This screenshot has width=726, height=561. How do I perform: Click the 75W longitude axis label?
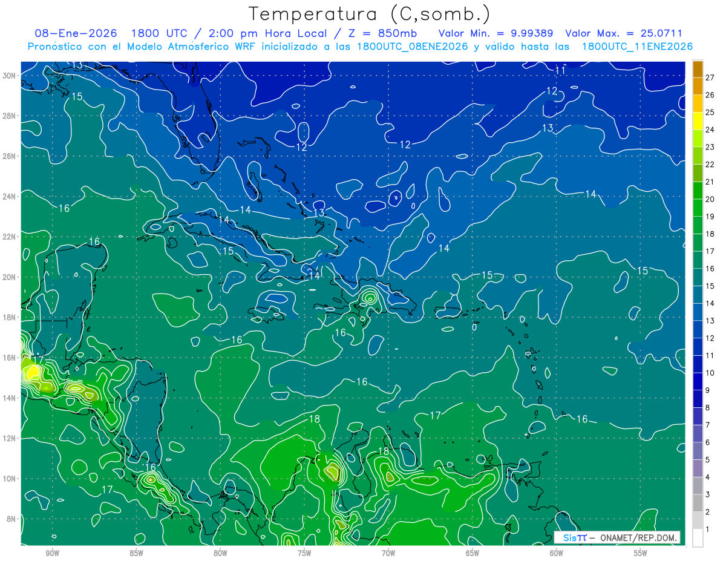pos(304,553)
